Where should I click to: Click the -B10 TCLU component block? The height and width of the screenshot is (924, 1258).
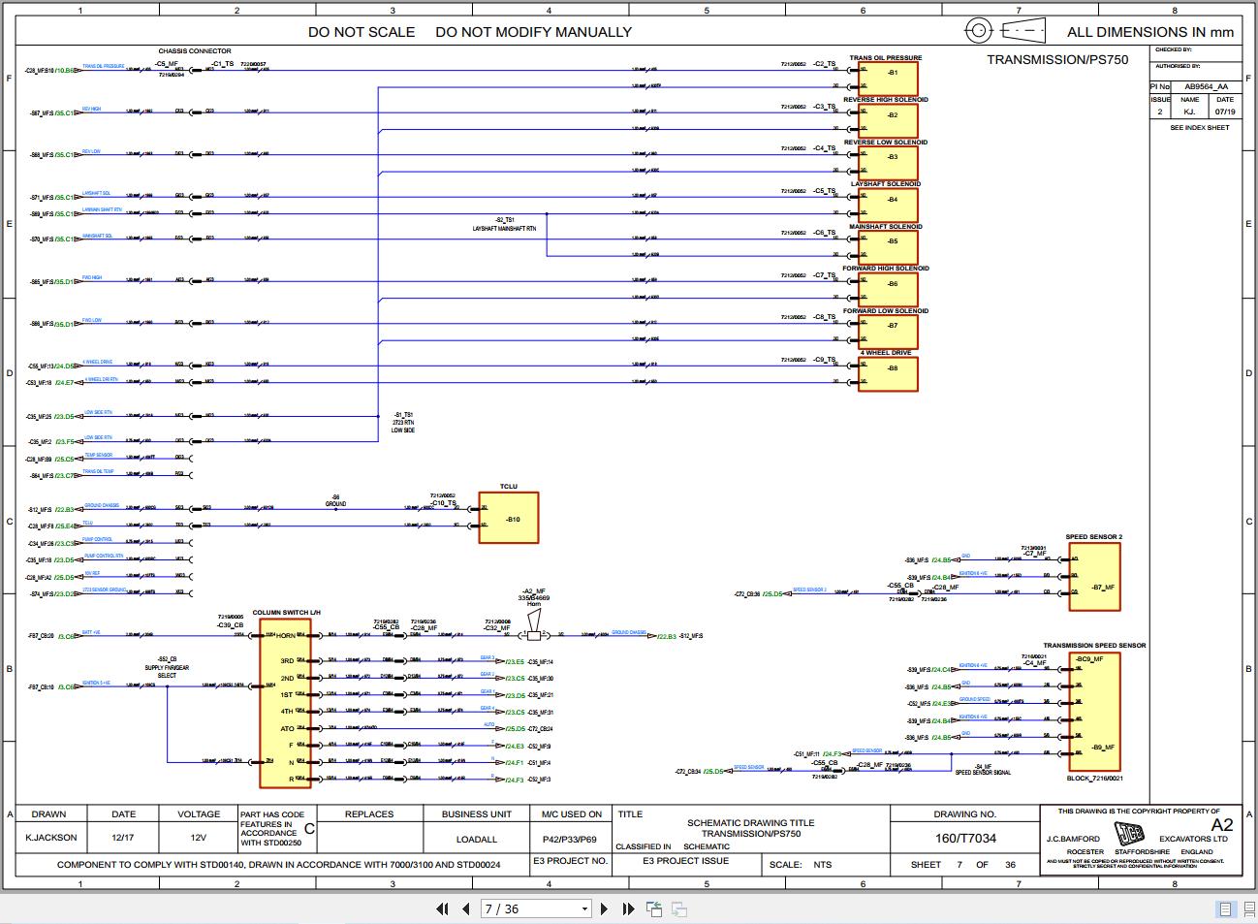(509, 518)
